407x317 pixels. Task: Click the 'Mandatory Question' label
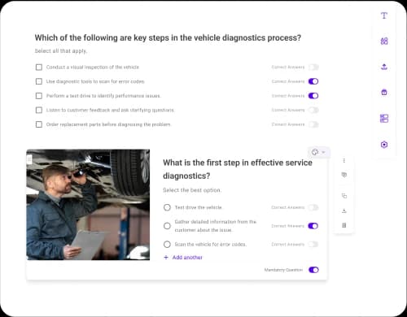[283, 270]
